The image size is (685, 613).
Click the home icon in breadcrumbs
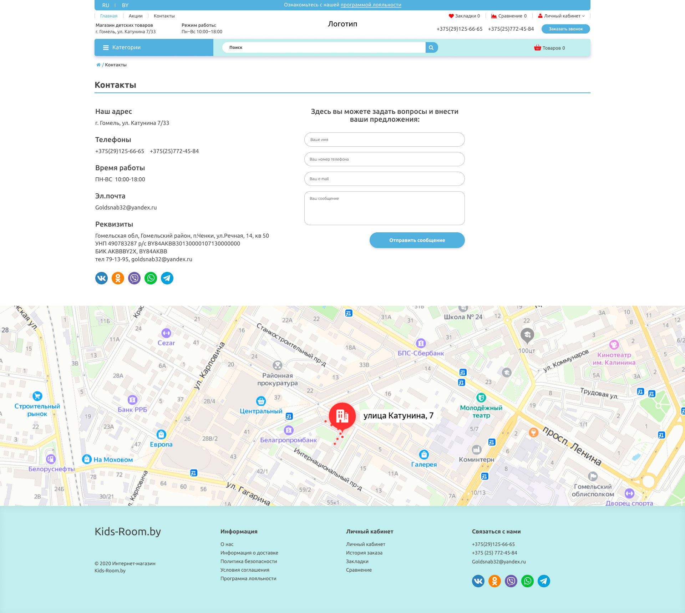click(98, 65)
